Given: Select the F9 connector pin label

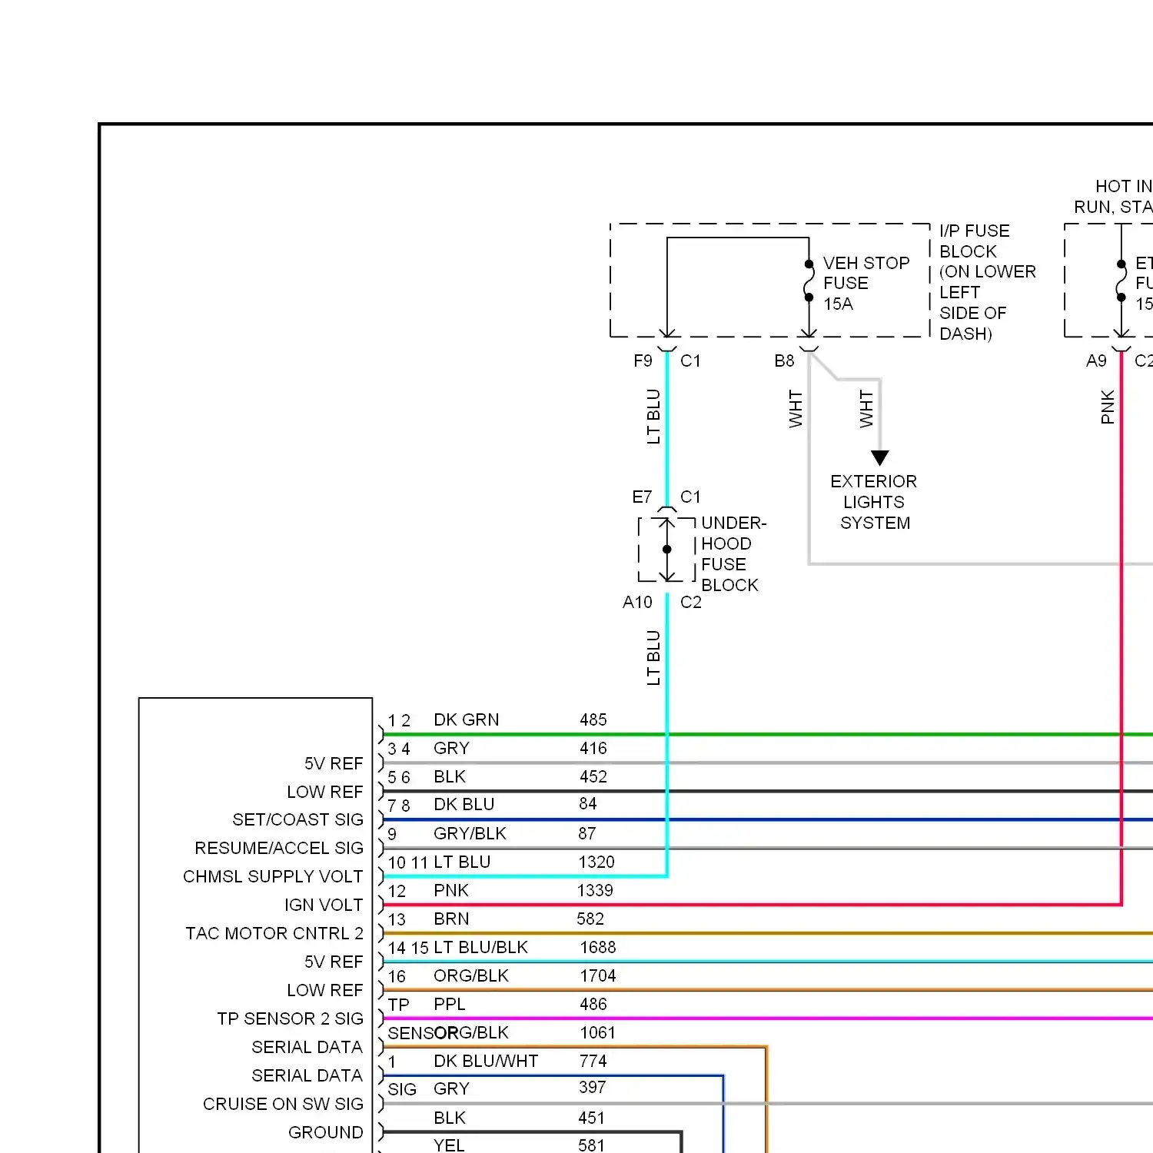Looking at the screenshot, I should (x=643, y=361).
